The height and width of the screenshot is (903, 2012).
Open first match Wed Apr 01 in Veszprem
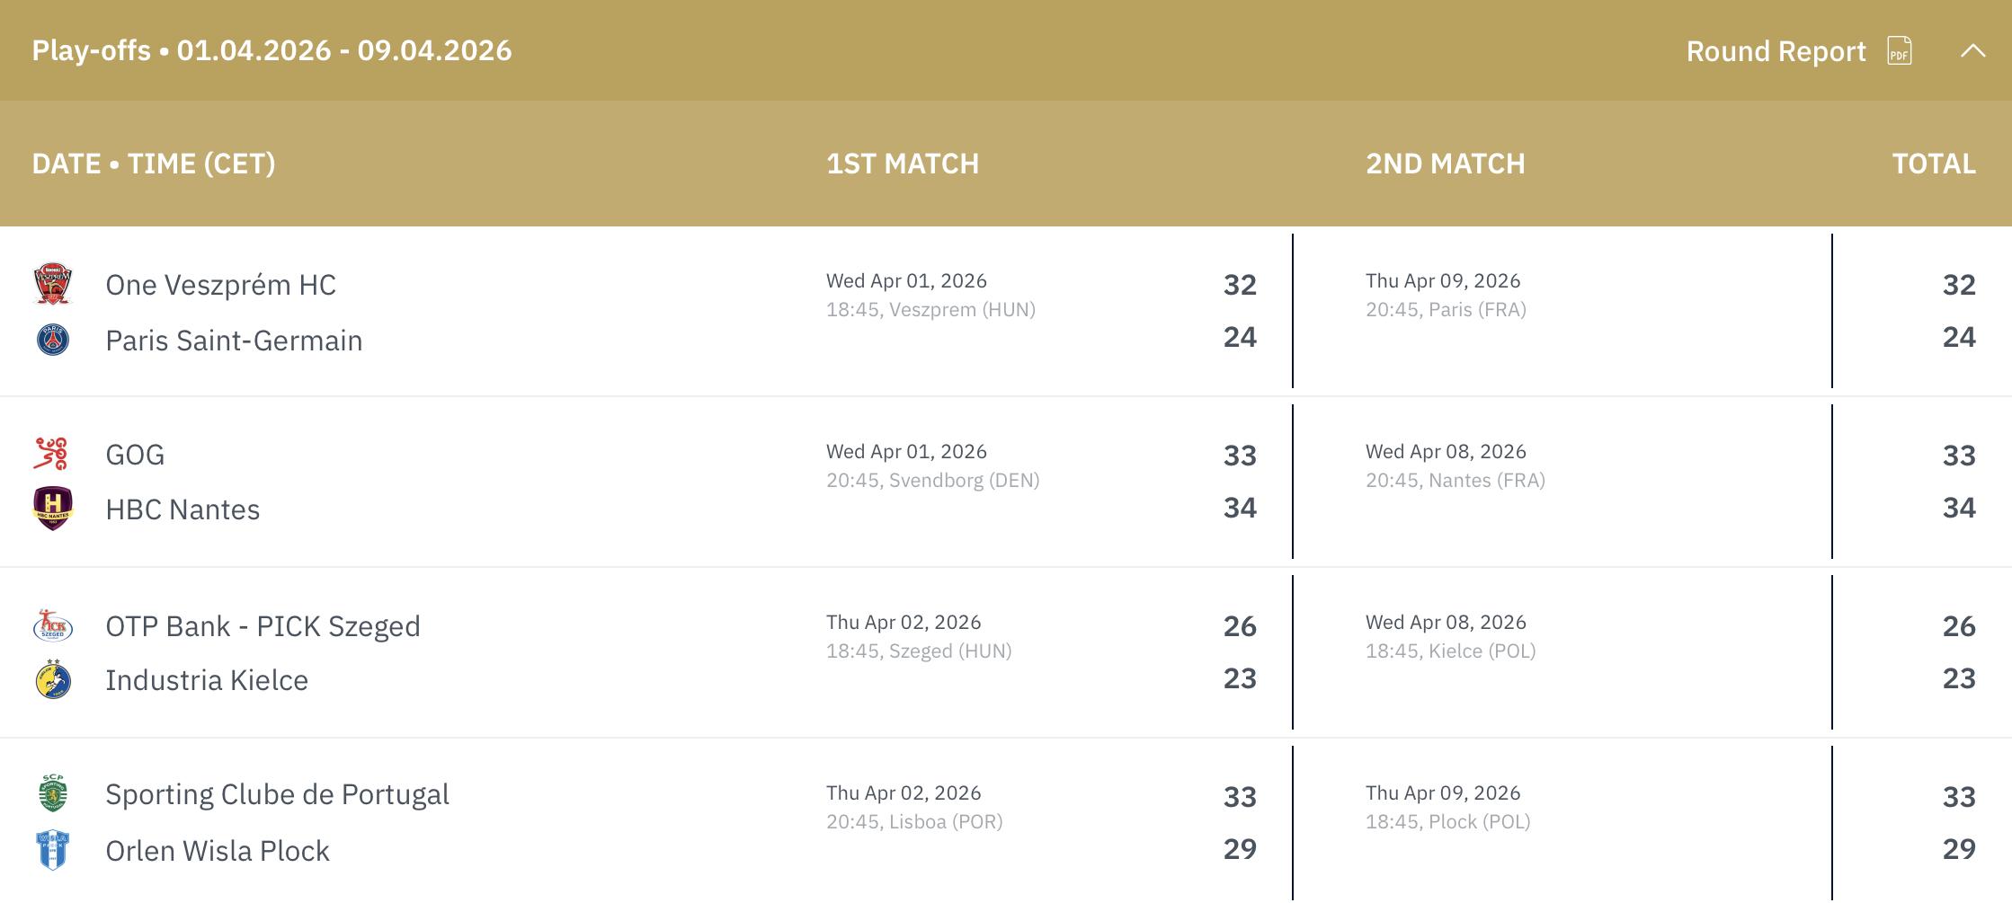click(930, 295)
